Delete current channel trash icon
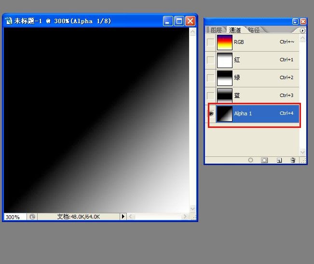This screenshot has height=264, width=314. click(x=293, y=160)
